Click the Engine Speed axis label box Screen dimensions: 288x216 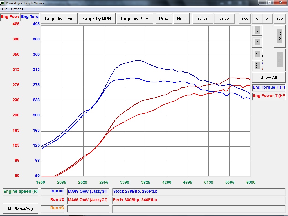point(20,192)
